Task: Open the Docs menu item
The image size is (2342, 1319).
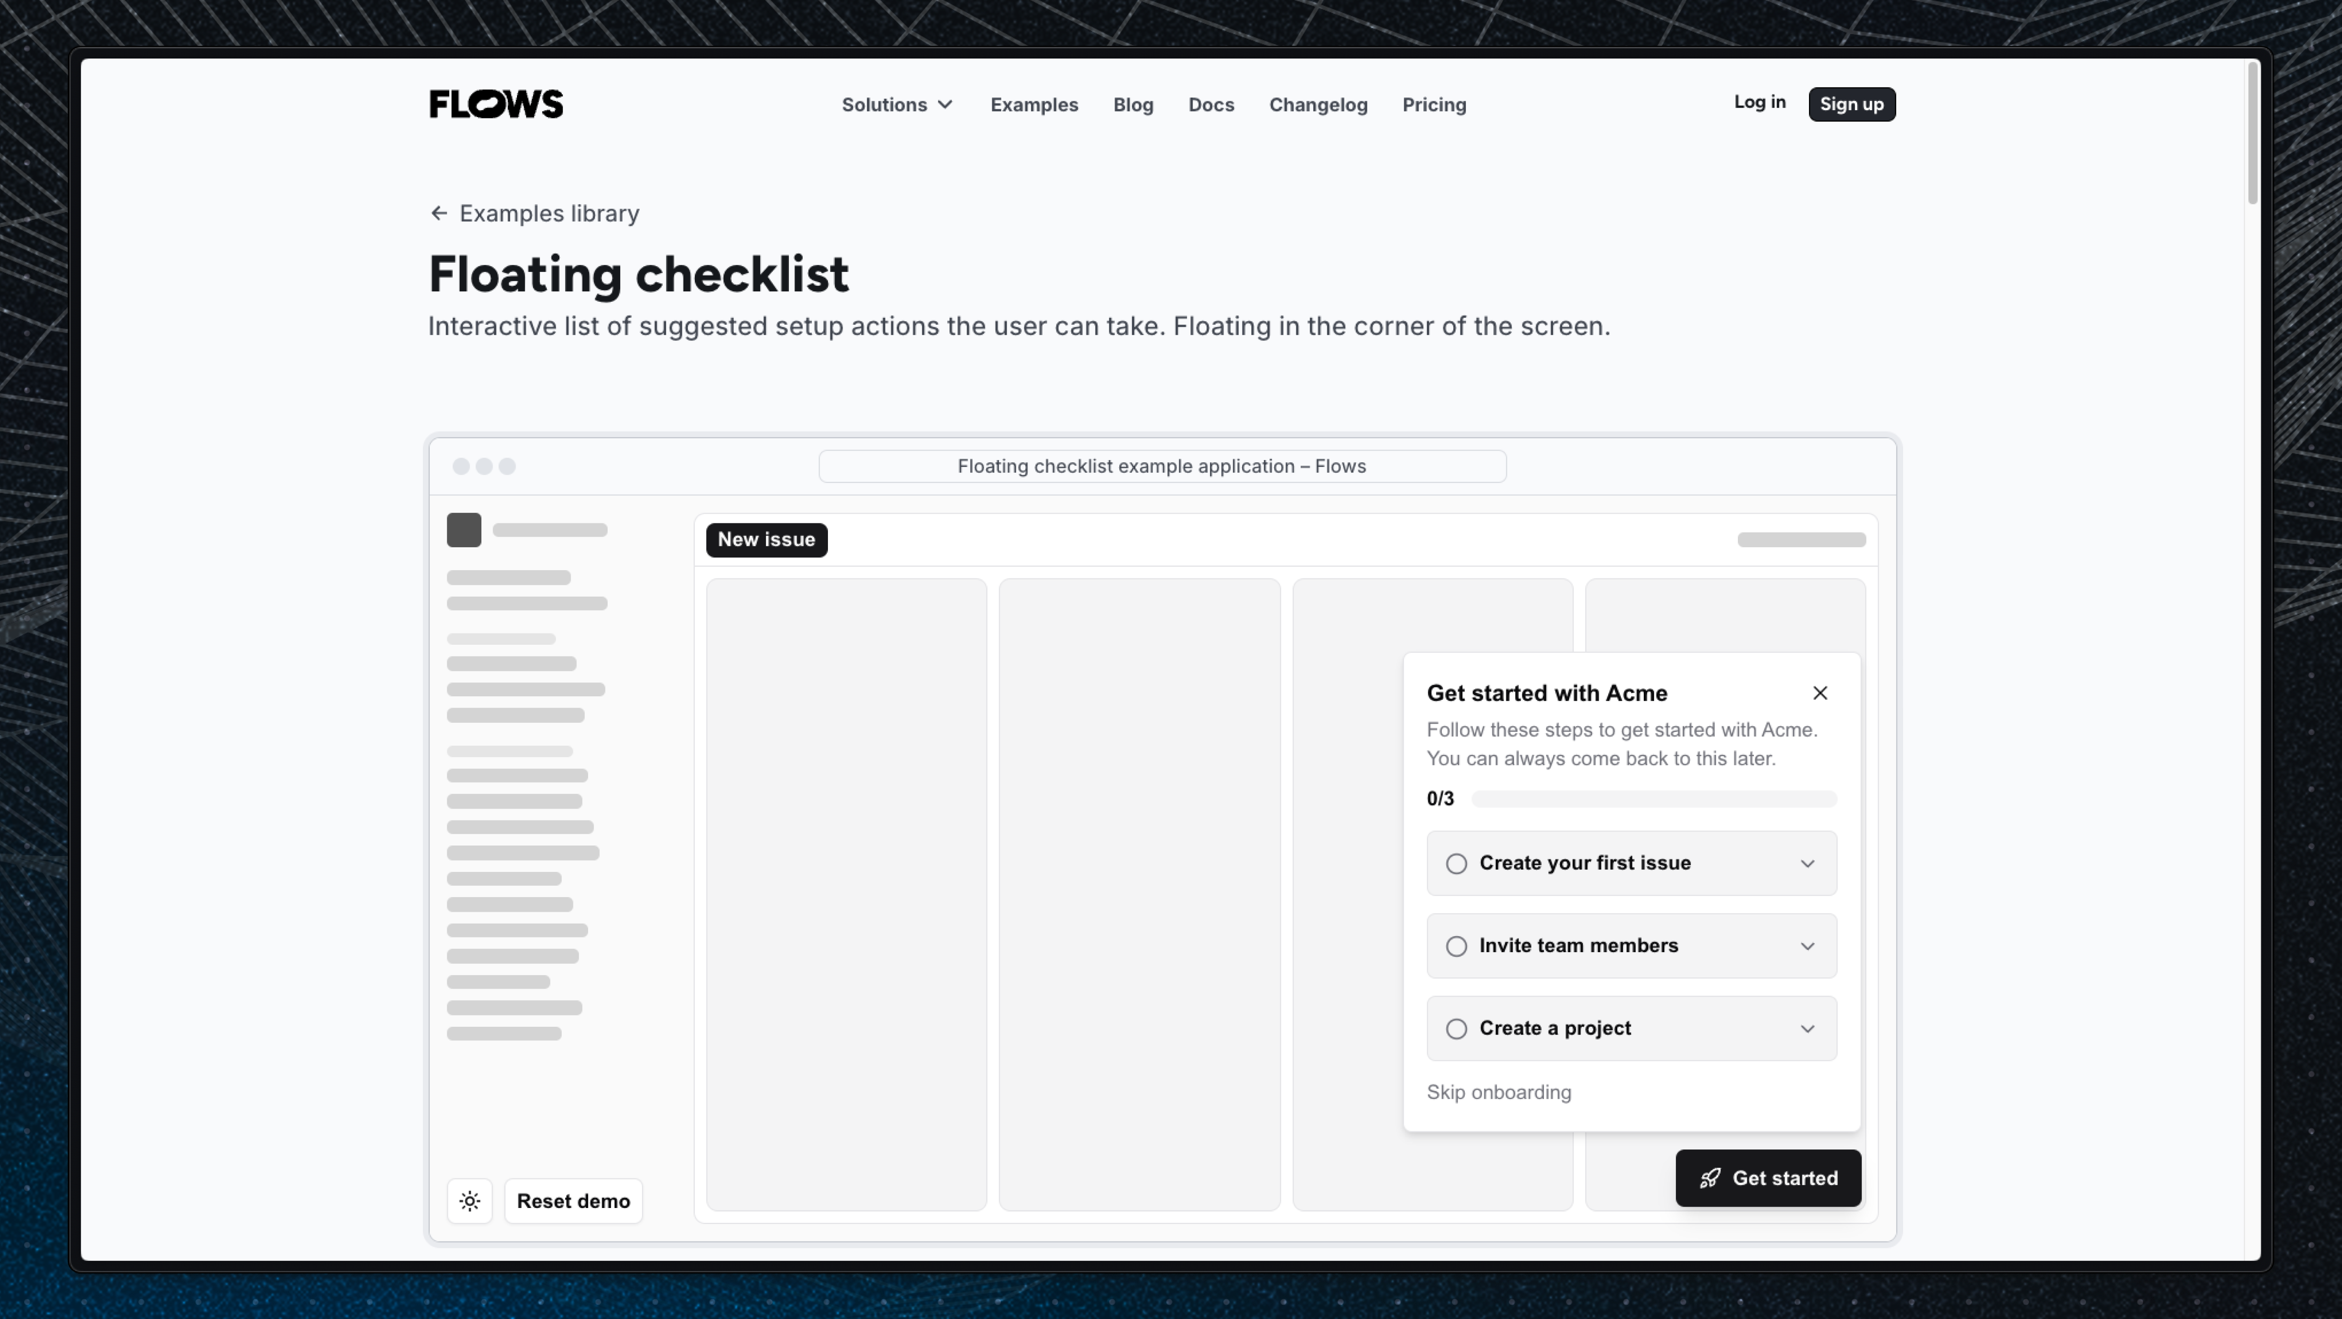Action: point(1211,104)
